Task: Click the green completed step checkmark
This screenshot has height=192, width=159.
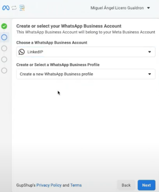Action: pyautogui.click(x=4, y=26)
